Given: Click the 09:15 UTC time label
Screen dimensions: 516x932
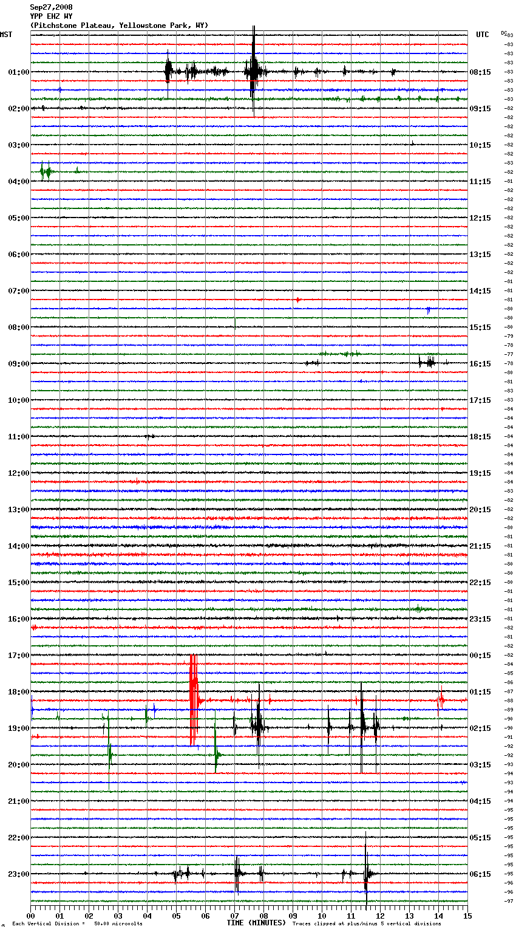Looking at the screenshot, I should [x=480, y=109].
